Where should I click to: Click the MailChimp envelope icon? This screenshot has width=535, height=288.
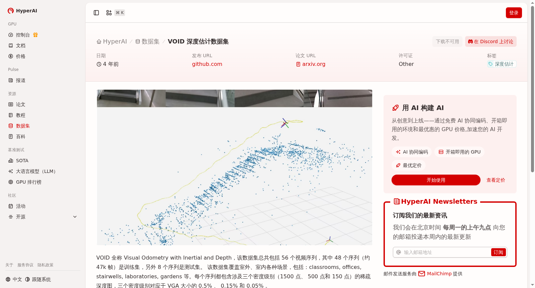(x=422, y=274)
